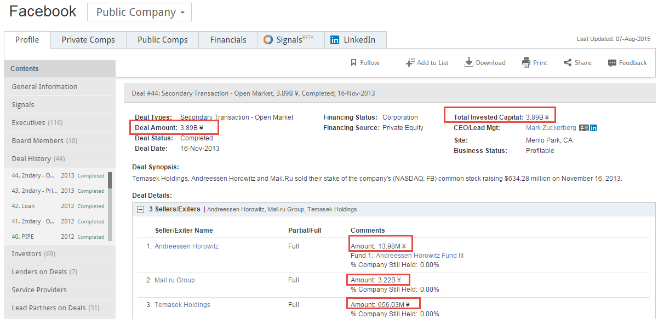Click the Deal Status value Completed
This screenshot has width=658, height=319.
point(197,138)
